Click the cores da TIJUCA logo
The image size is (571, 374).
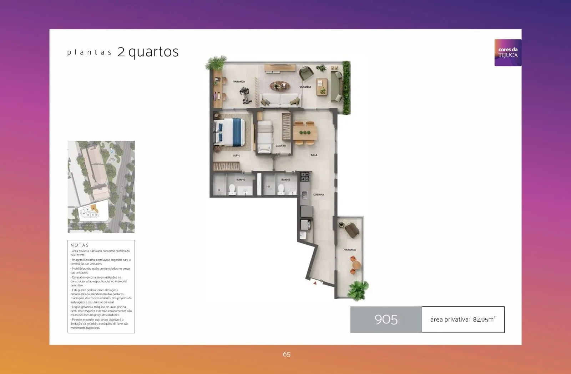coord(507,53)
